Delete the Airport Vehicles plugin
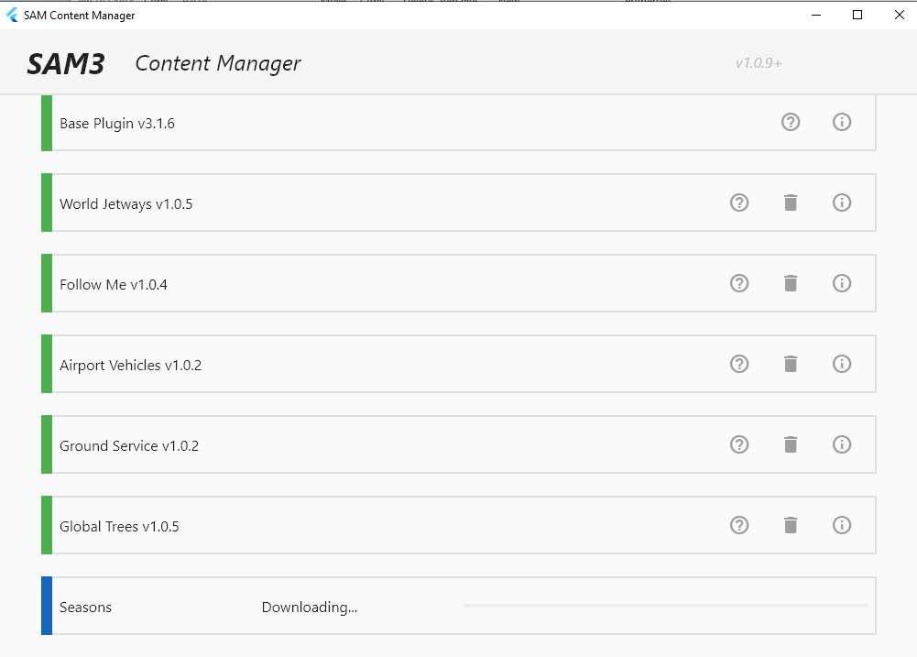This screenshot has height=657, width=917. [x=791, y=364]
